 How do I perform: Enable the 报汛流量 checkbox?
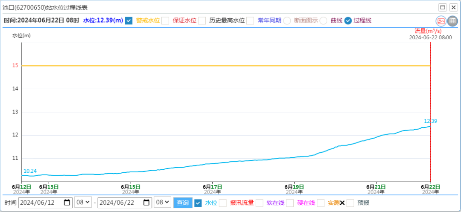click(x=223, y=203)
